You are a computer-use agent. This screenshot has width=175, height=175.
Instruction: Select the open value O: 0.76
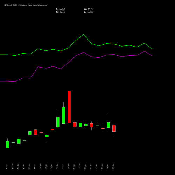[x=61, y=12]
